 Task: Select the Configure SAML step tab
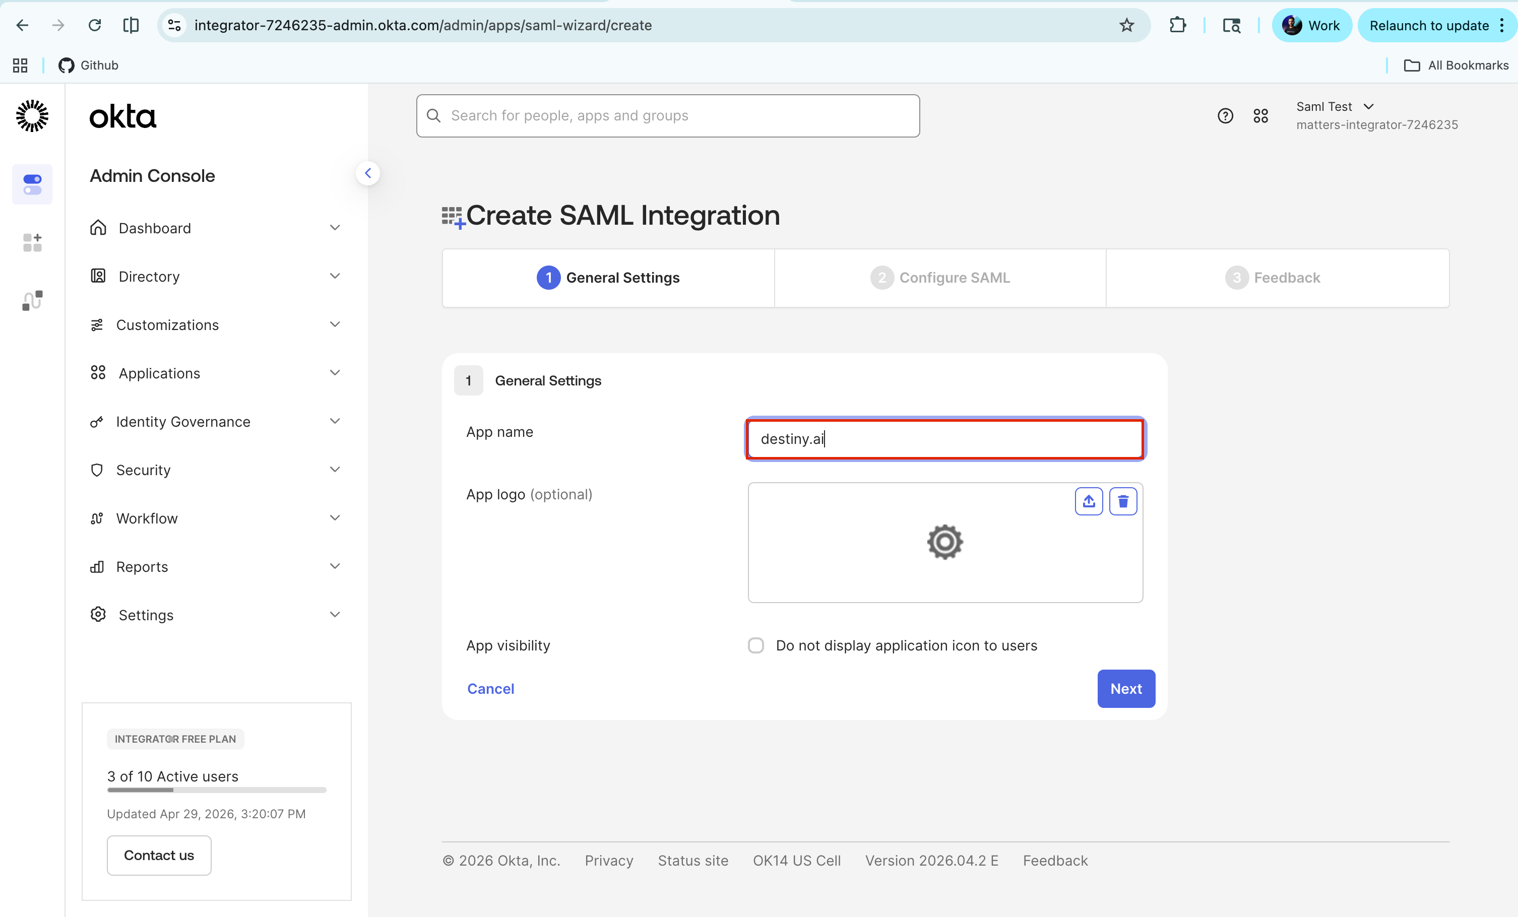tap(940, 278)
